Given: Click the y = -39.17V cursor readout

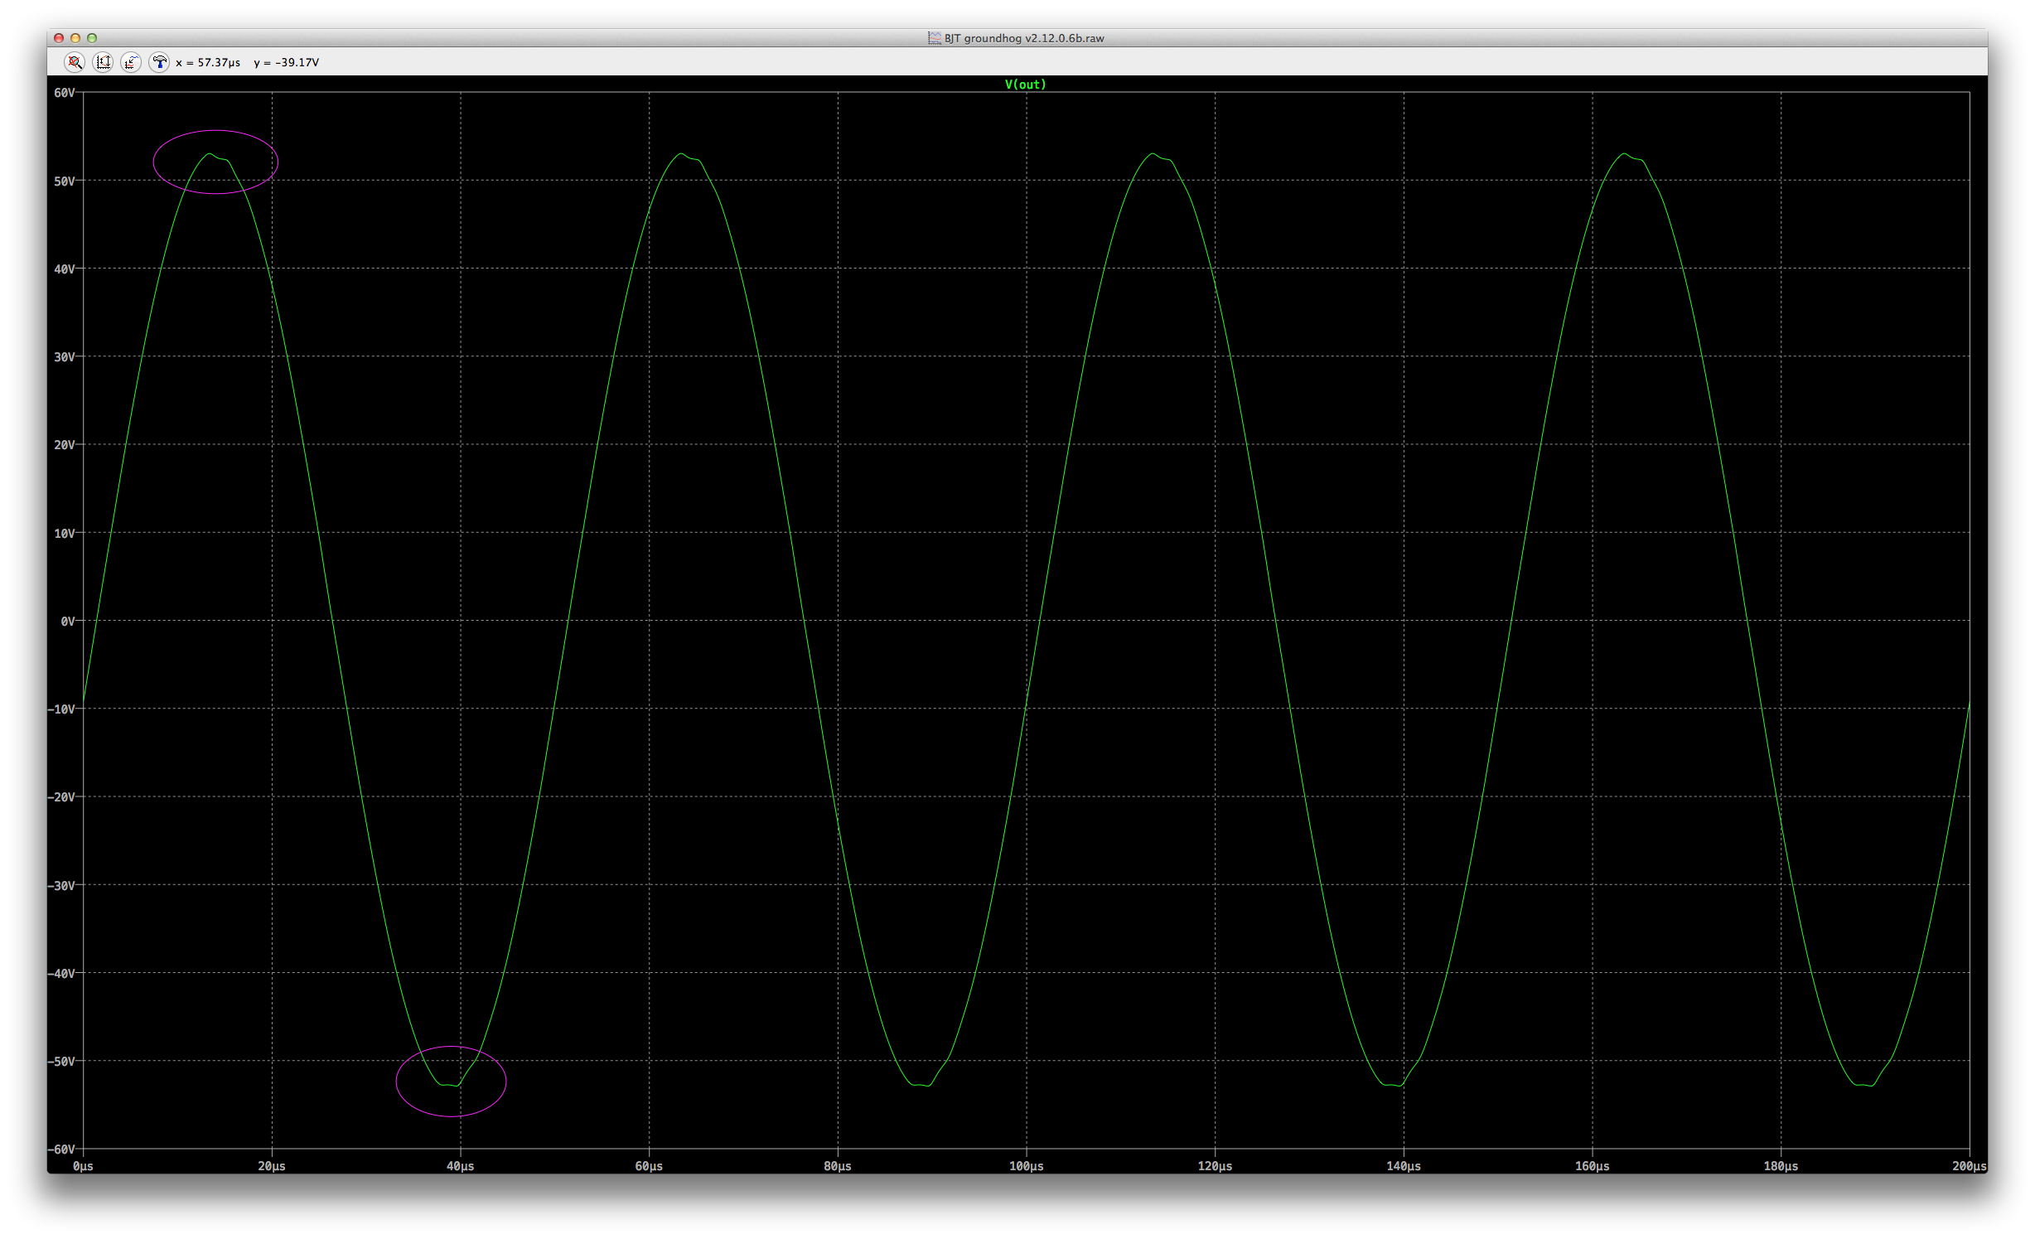Looking at the screenshot, I should pos(287,62).
